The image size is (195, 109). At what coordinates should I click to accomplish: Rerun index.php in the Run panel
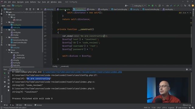tap(5, 73)
